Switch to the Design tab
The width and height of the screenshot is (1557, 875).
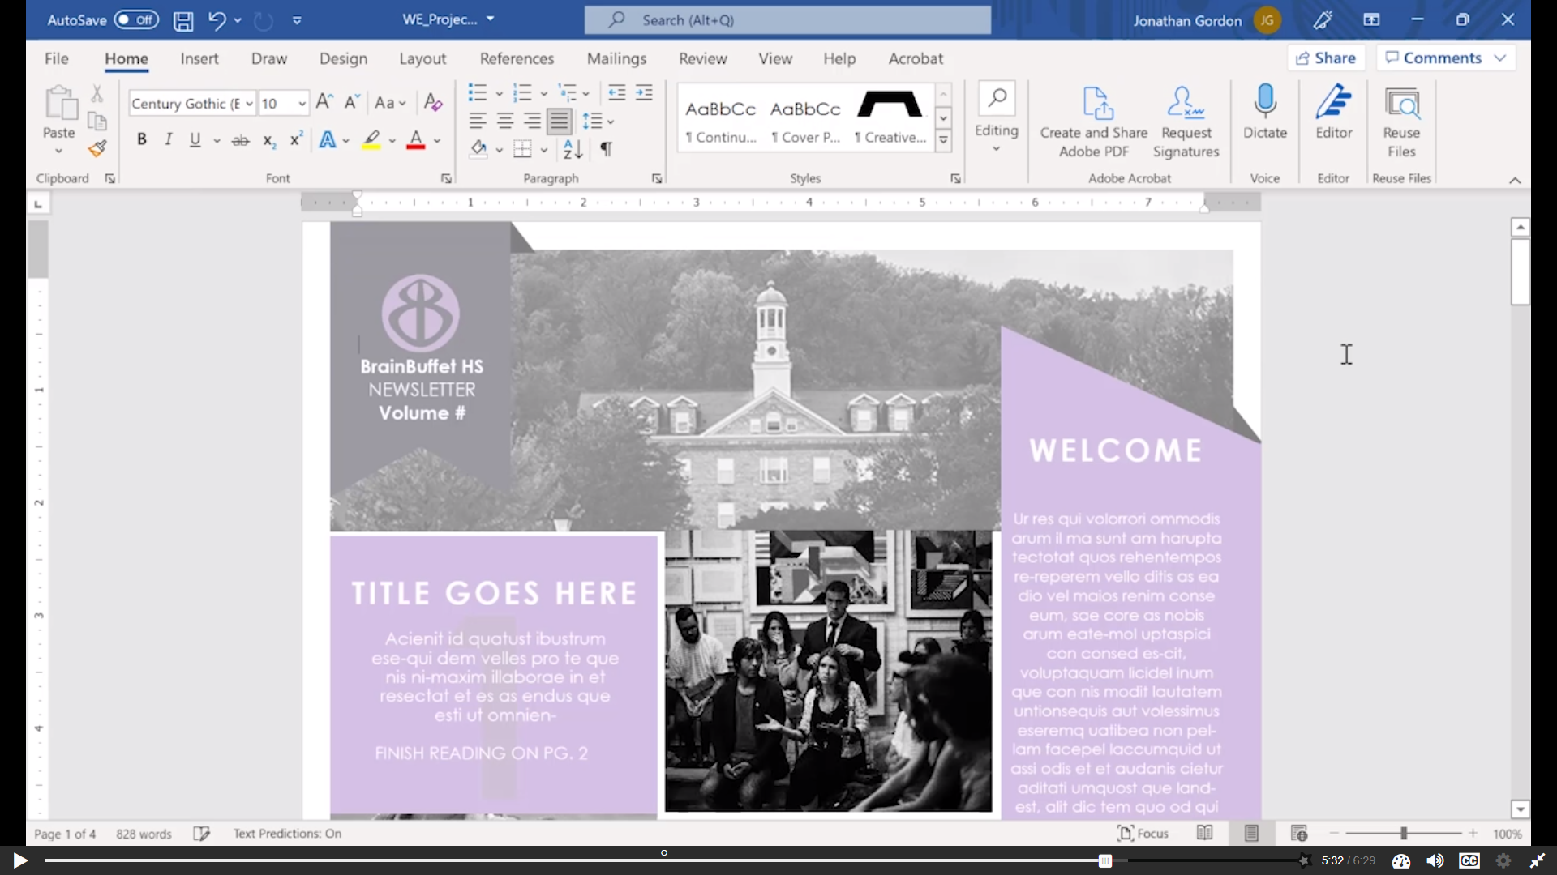(343, 58)
